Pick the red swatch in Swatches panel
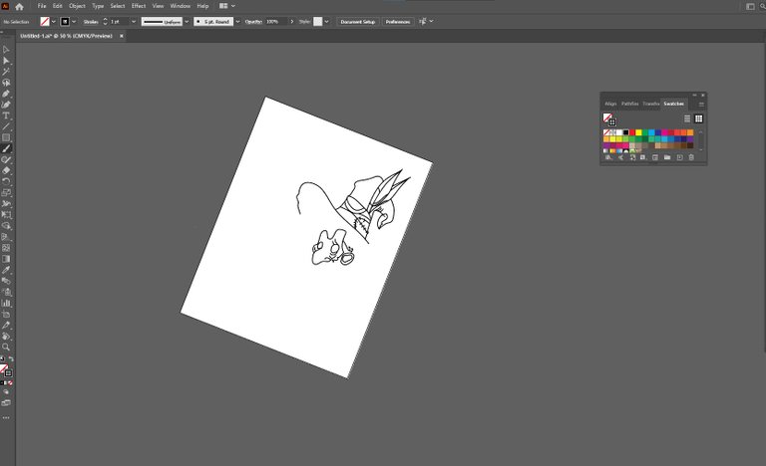766x466 pixels. click(x=632, y=132)
